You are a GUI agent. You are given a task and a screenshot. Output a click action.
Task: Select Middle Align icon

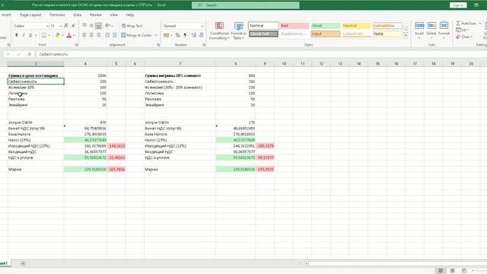pos(91,25)
